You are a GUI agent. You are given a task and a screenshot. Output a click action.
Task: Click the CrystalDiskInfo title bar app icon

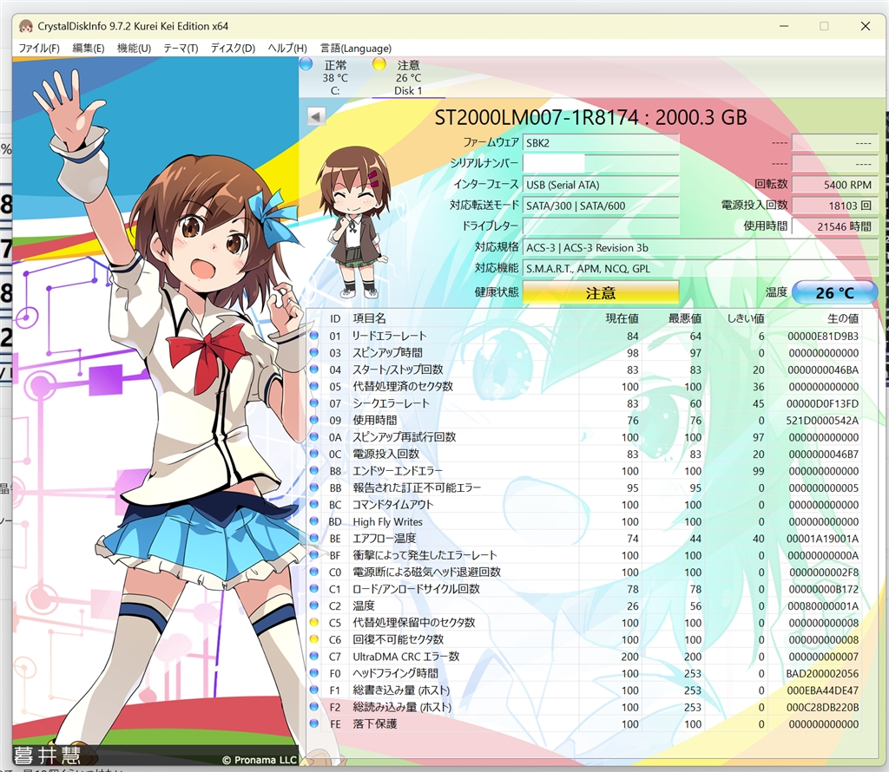pos(26,26)
